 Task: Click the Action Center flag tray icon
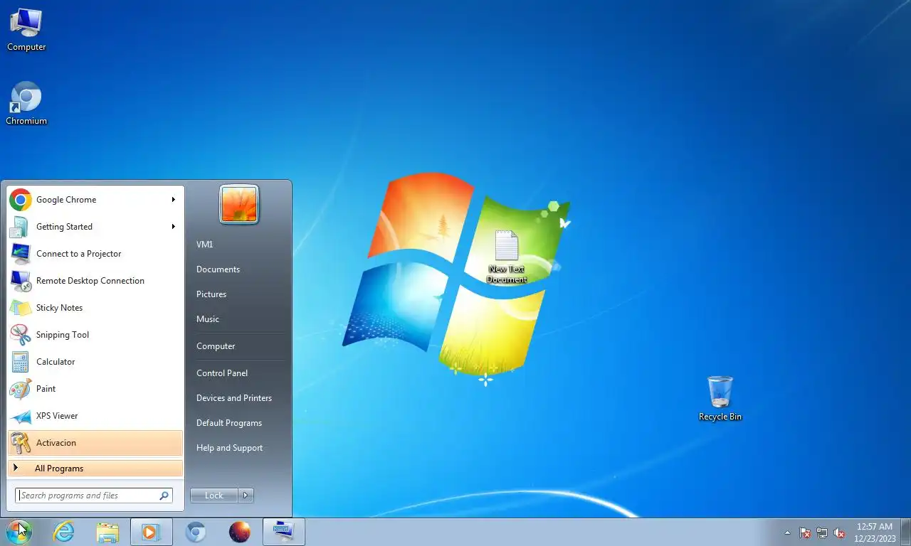tap(805, 532)
